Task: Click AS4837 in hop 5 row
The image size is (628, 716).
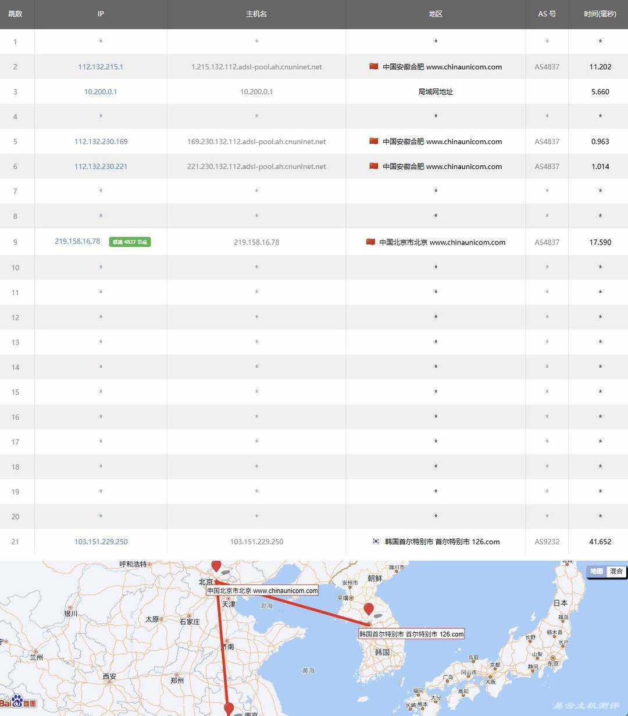Action: (x=547, y=141)
